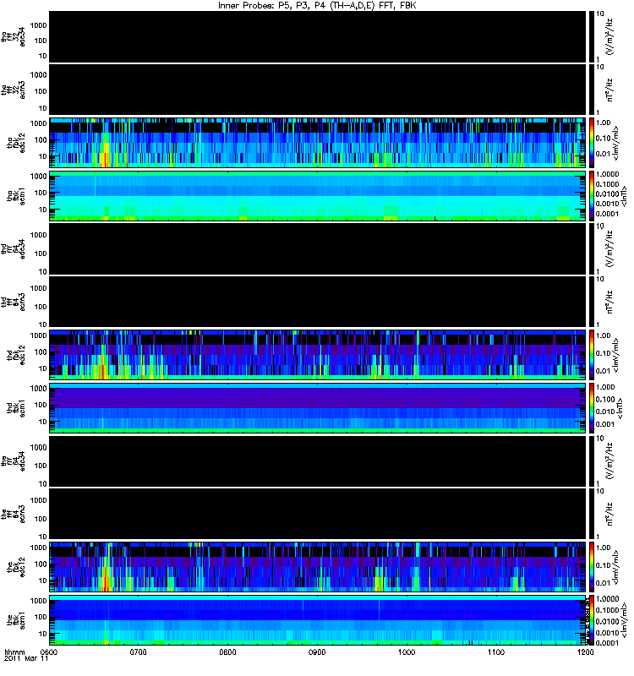Image resolution: width=634 pixels, height=676 pixels.
Task: Click the 0800 time axis label
Action: (227, 651)
